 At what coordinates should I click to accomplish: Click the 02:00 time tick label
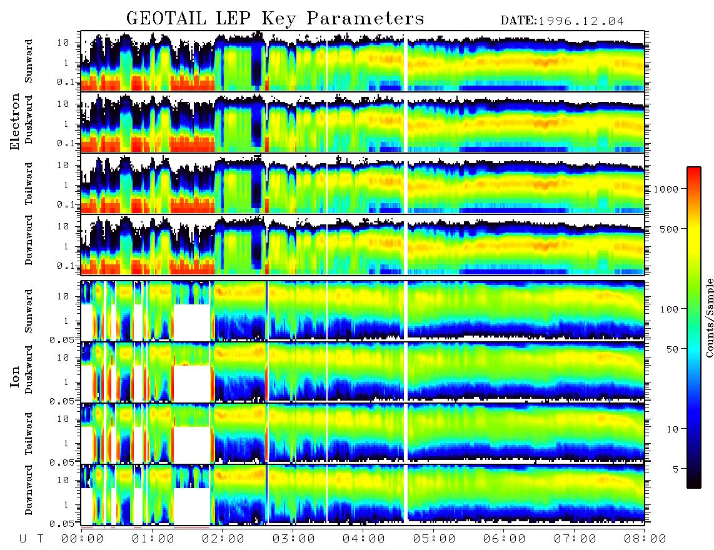pyautogui.click(x=223, y=539)
